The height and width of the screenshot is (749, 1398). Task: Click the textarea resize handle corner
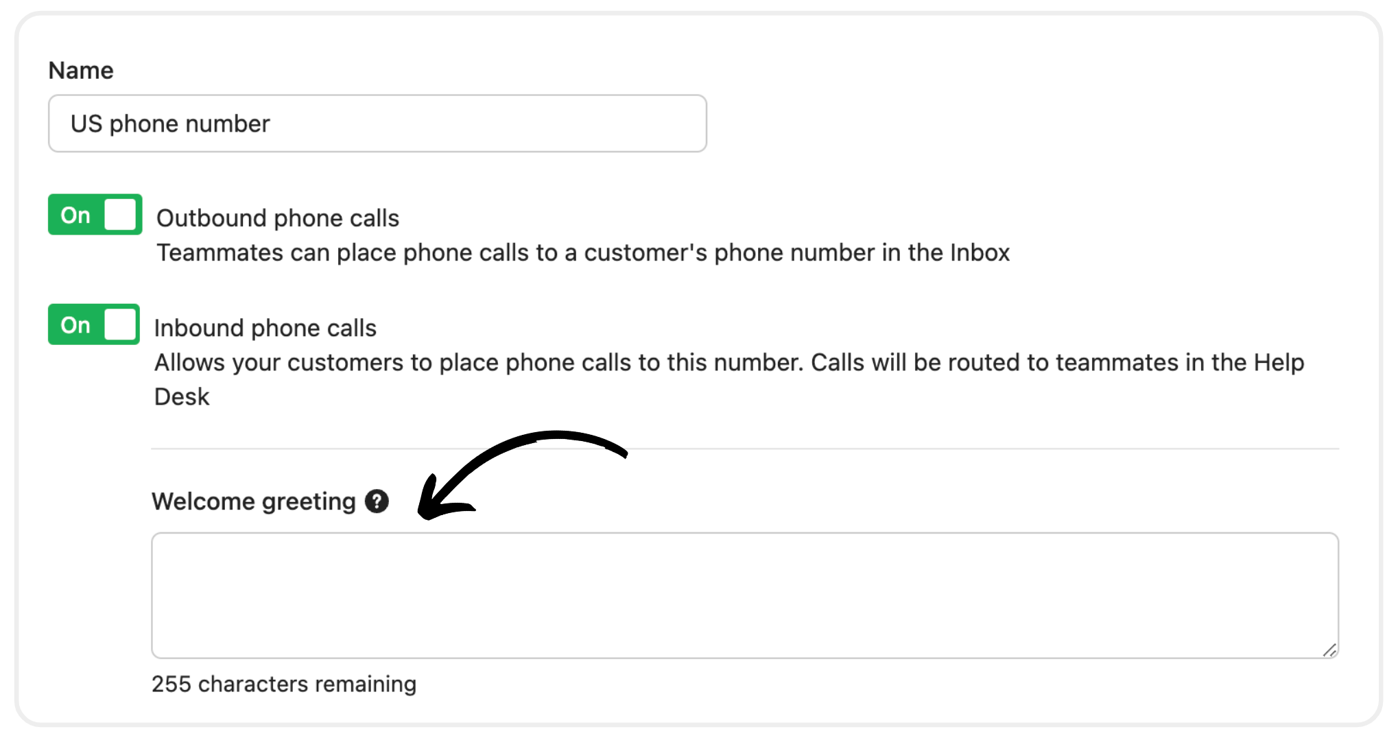(1329, 650)
